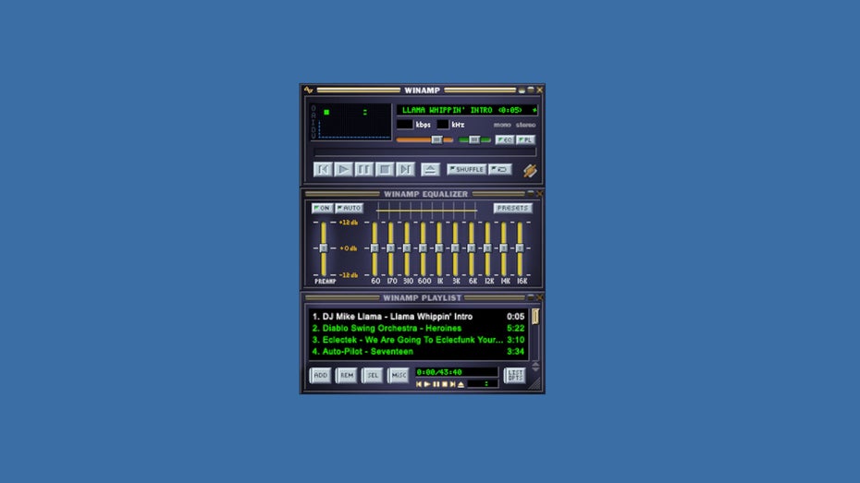This screenshot has height=483, width=860.
Task: Select Diablo Swing Orchestra - Heroines track
Action: [x=419, y=328]
